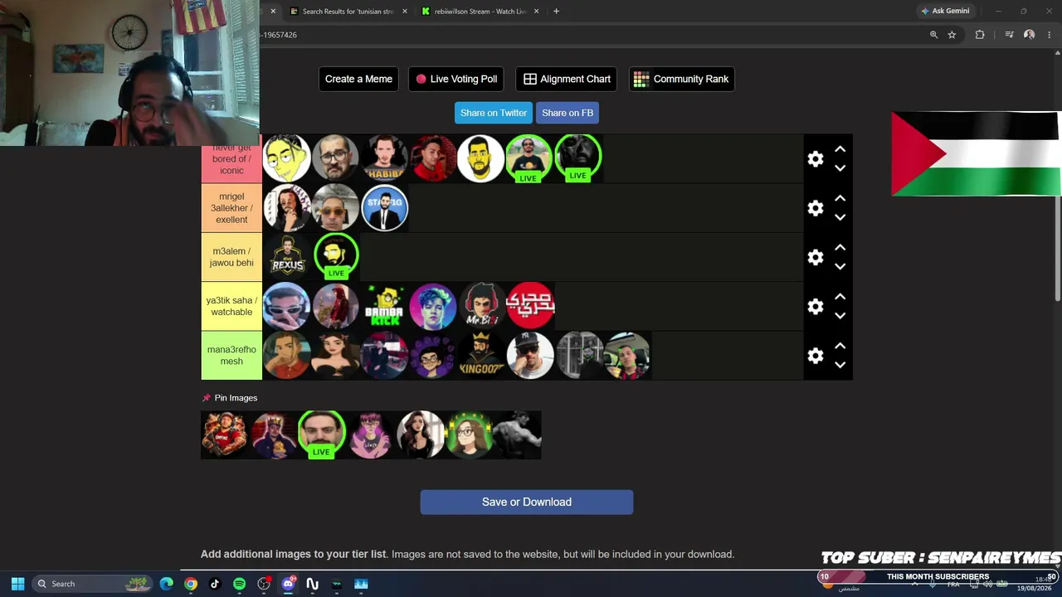The width and height of the screenshot is (1062, 597).
Task: Select the LIVE streamer in jawou behi row
Action: pyautogui.click(x=336, y=257)
